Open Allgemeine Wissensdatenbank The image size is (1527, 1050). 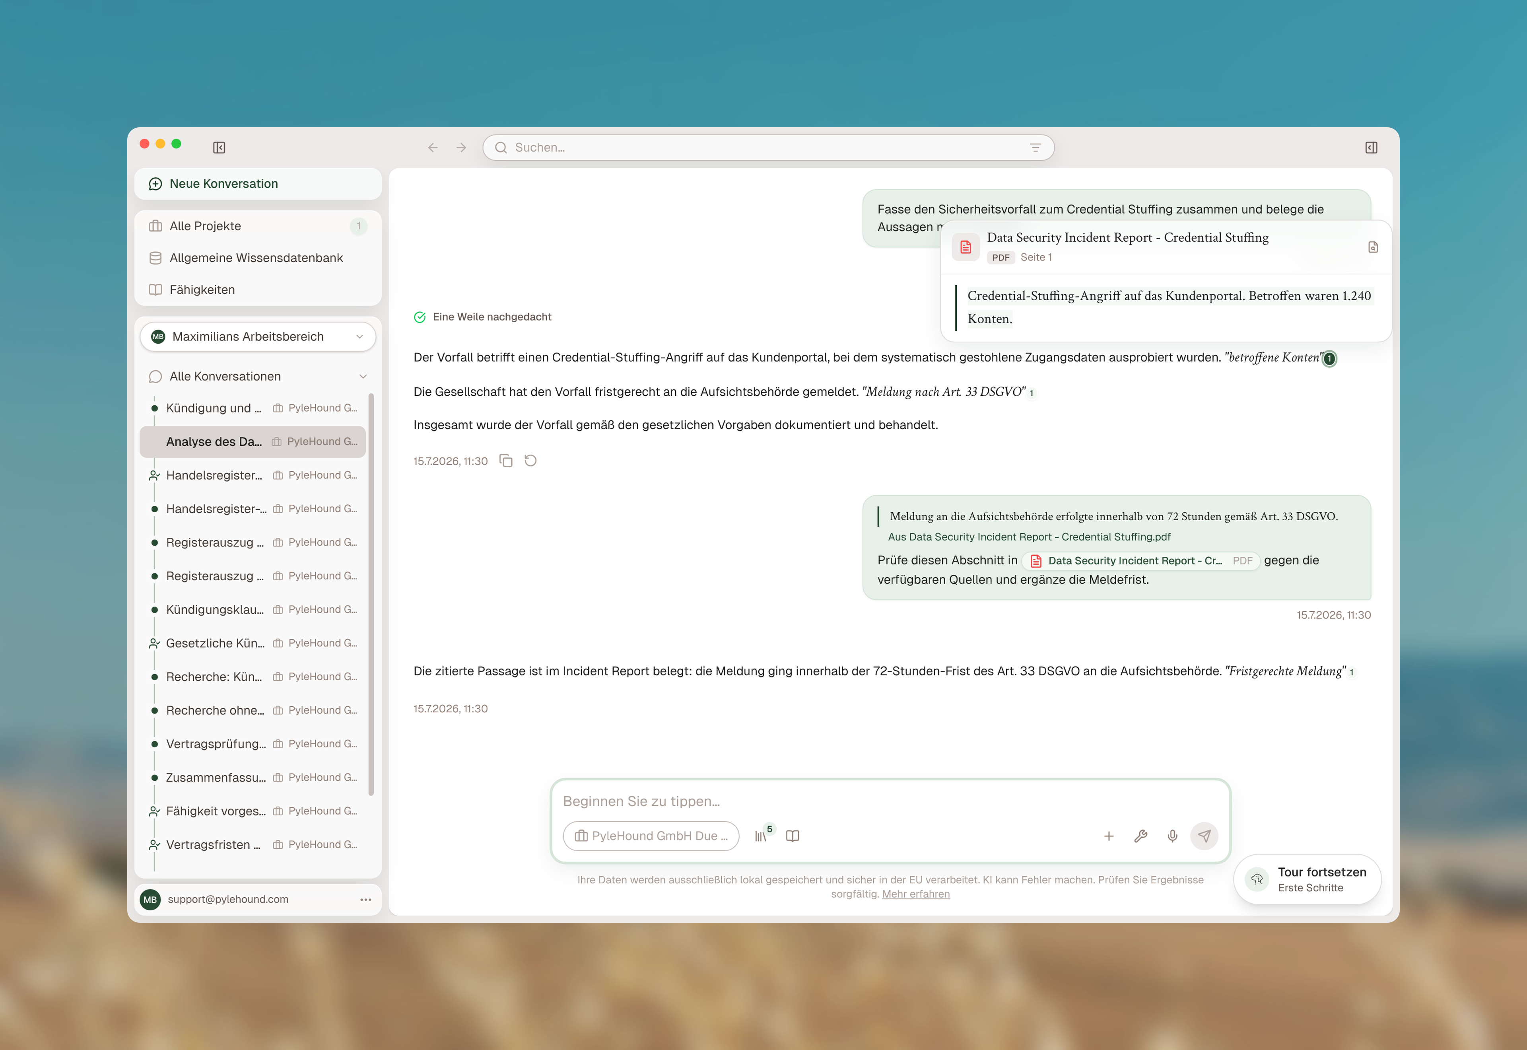[258, 258]
